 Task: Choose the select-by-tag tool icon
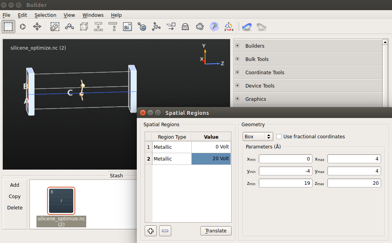click(x=55, y=27)
